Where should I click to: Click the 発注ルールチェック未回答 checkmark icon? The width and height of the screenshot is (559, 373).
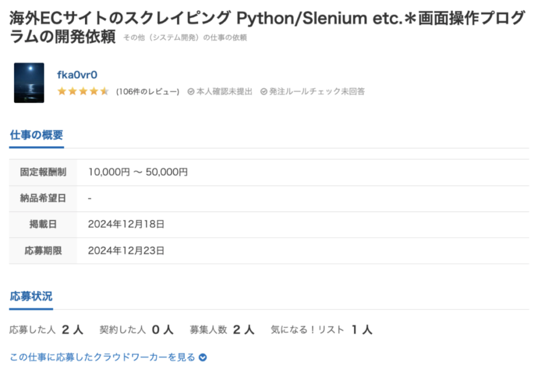pyautogui.click(x=264, y=92)
